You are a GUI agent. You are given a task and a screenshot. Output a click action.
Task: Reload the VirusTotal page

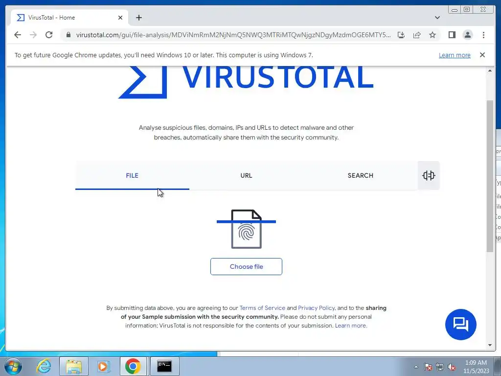click(x=49, y=35)
